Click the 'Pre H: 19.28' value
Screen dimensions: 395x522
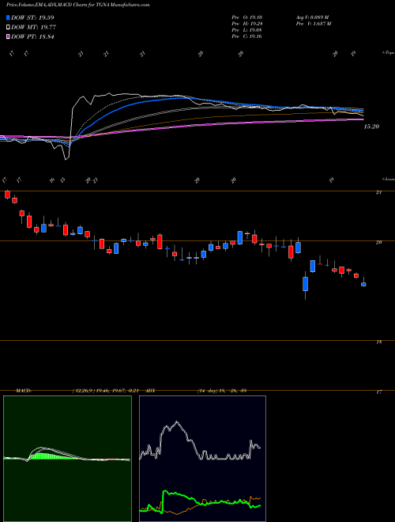click(247, 24)
